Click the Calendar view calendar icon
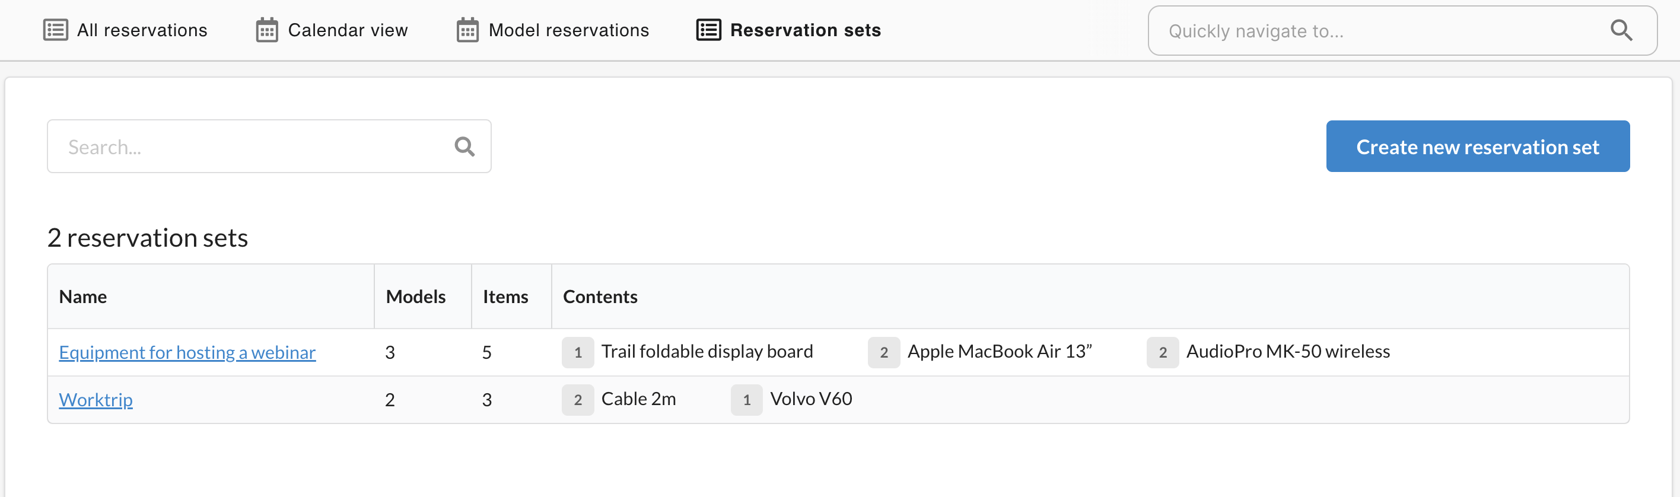 (267, 30)
